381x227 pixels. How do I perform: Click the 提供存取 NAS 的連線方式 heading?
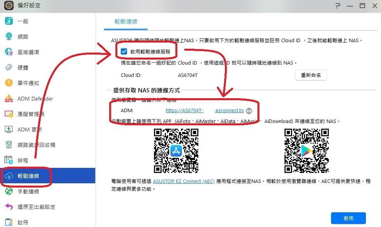pyautogui.click(x=146, y=90)
